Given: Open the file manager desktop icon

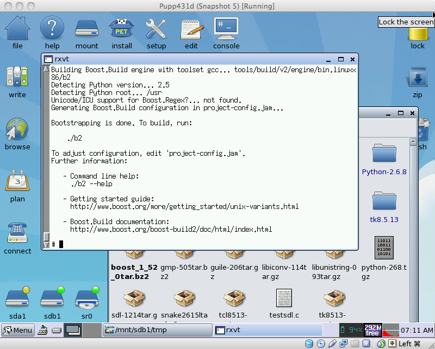Looking at the screenshot, I should (x=17, y=31).
